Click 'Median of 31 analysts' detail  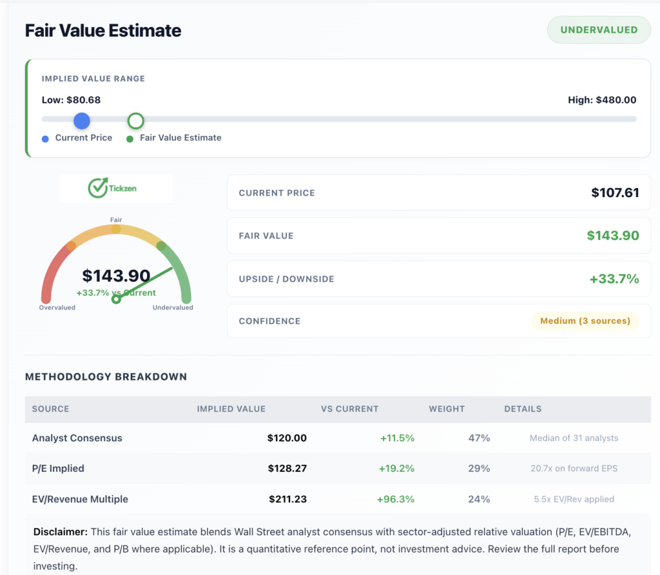point(574,438)
